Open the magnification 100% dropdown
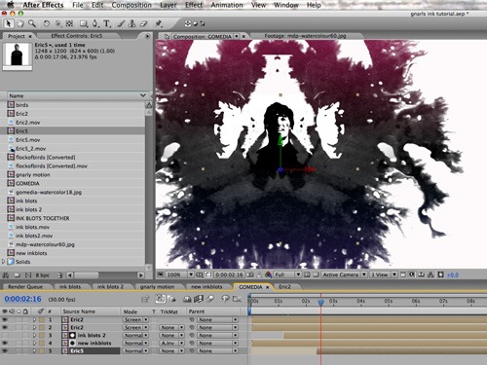This screenshot has height=365, width=487. (x=179, y=274)
